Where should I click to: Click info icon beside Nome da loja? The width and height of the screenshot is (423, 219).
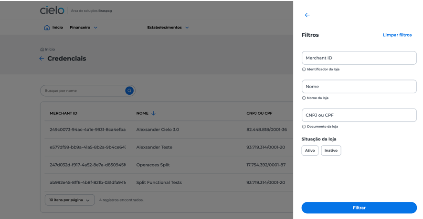point(304,98)
